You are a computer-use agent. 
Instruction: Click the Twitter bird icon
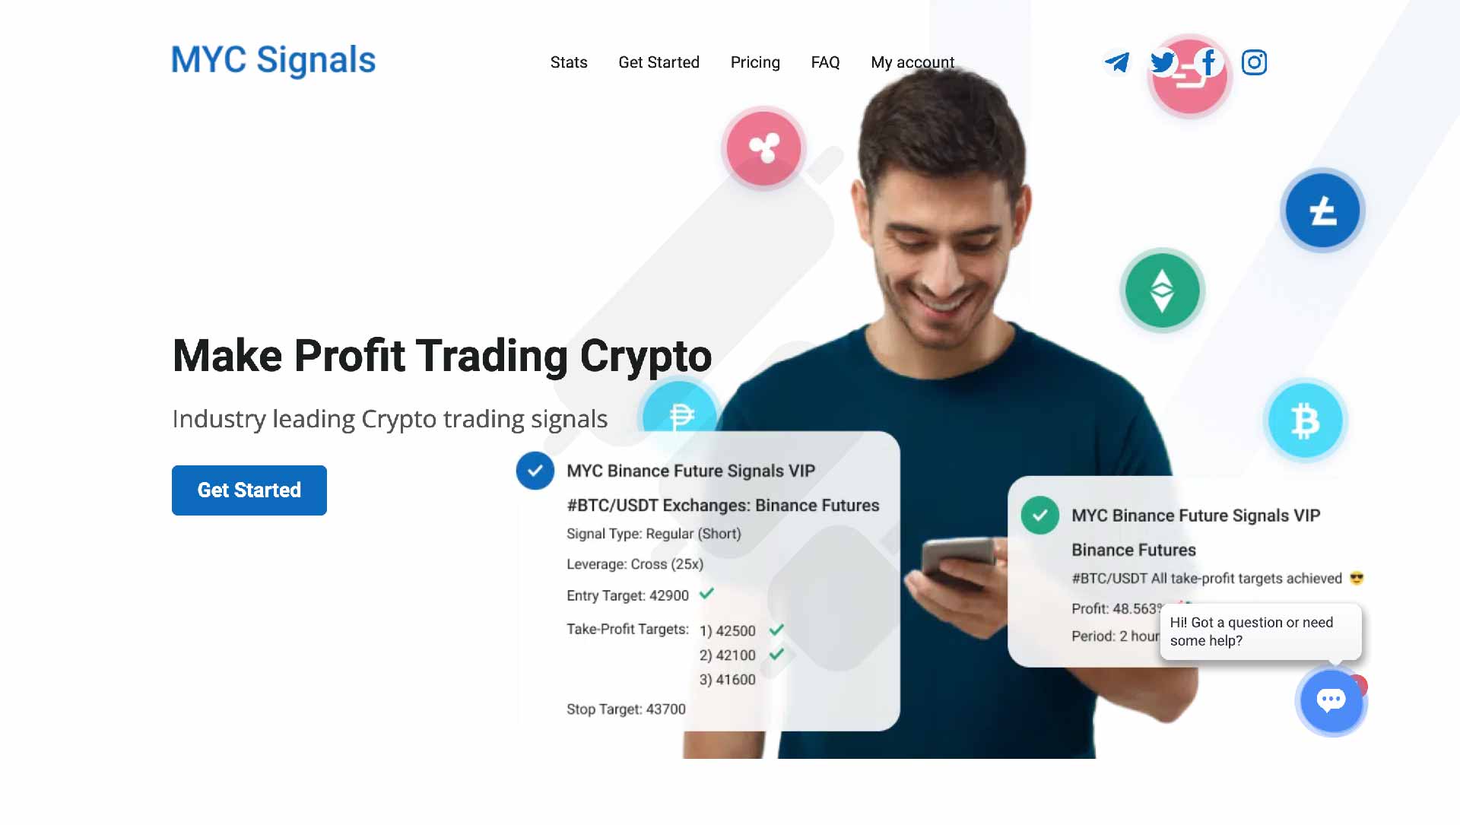tap(1162, 62)
